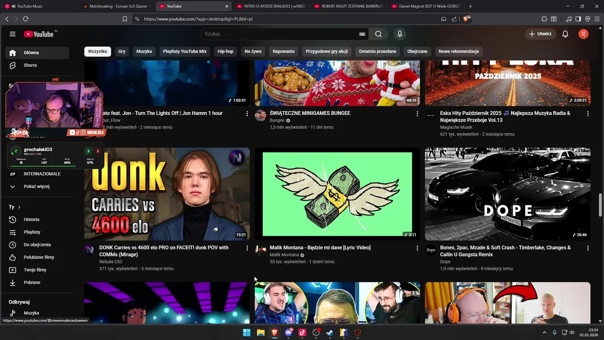Open the Brave main menu icon

[597, 19]
